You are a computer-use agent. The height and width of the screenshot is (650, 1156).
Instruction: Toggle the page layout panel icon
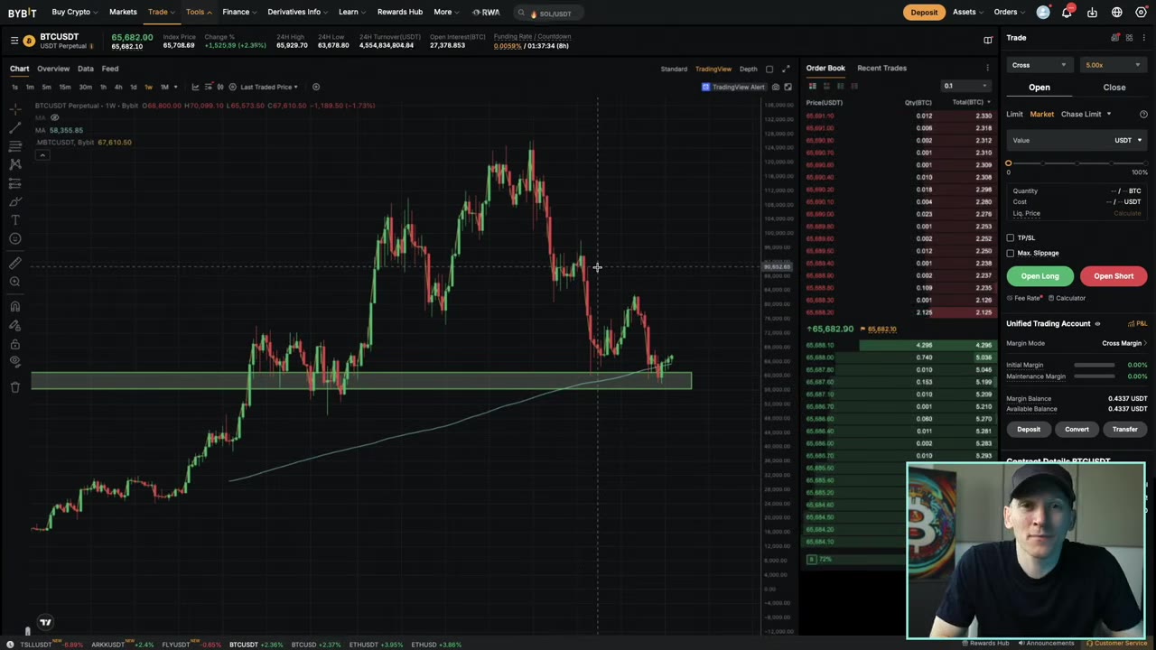[988, 40]
